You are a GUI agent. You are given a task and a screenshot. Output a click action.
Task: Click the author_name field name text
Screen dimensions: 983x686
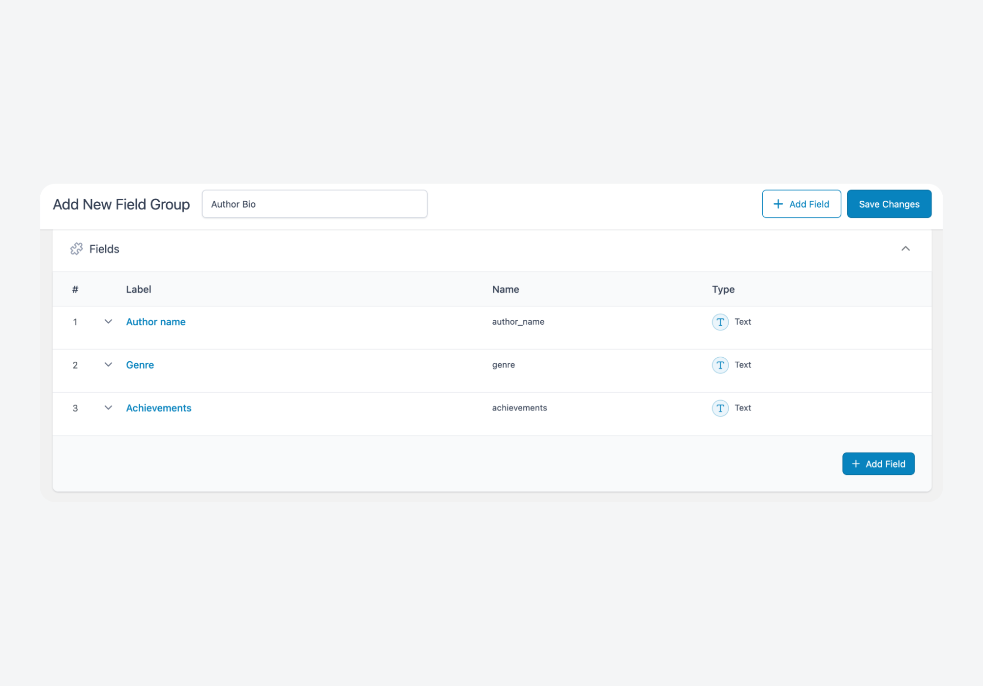tap(518, 322)
